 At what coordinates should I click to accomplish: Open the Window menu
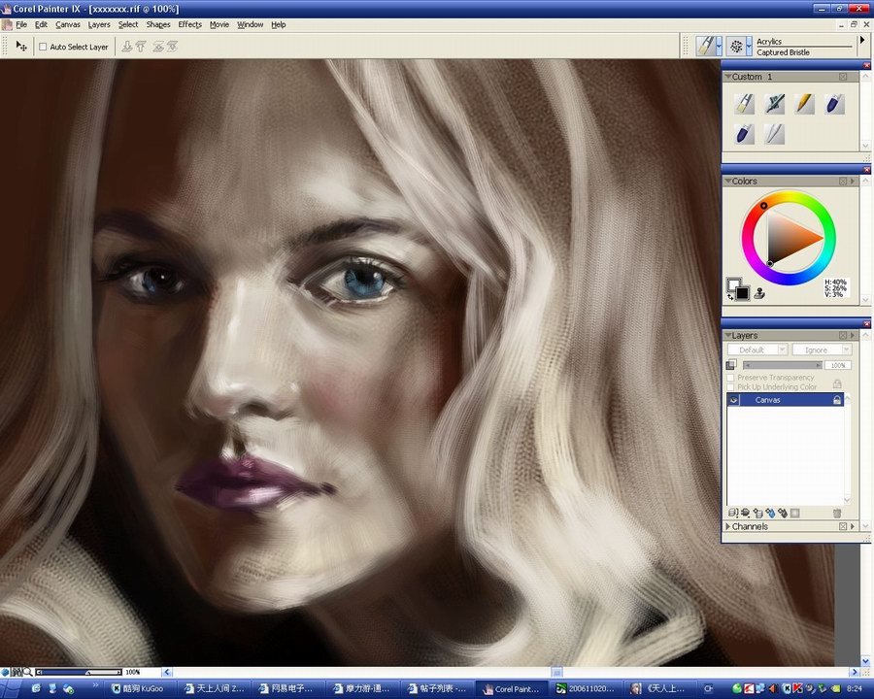tap(251, 24)
